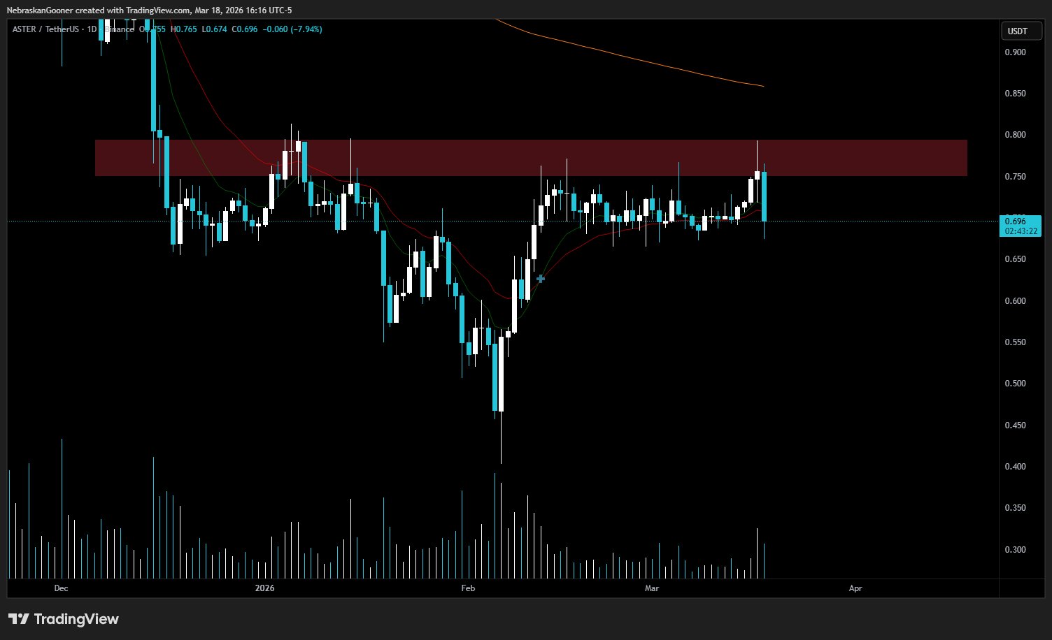Click the −0.060 (−7.94%) change value

coord(292,29)
